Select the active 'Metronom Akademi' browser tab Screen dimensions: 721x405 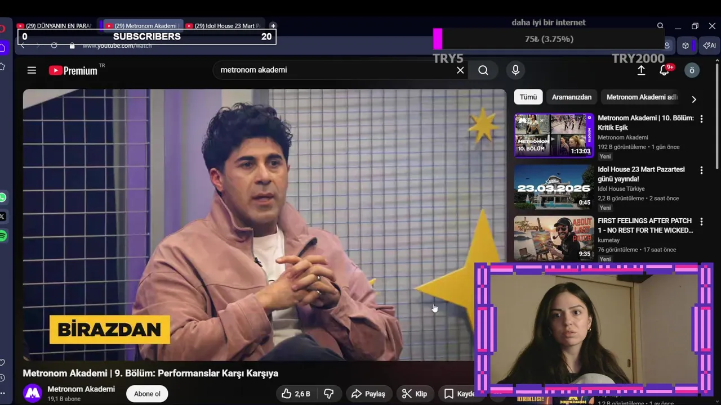pos(143,26)
